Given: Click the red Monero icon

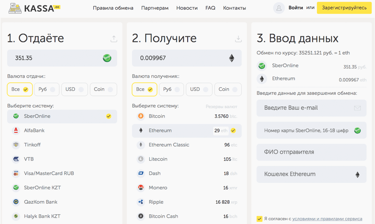Looking at the screenshot, I should click(141, 187).
